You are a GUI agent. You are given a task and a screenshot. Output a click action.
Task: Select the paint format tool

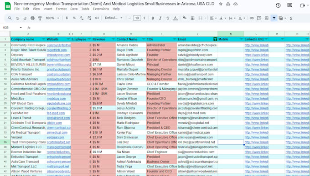(40, 18)
